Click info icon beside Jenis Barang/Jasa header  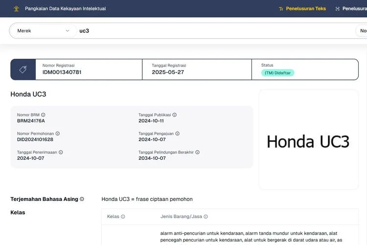[206, 217]
